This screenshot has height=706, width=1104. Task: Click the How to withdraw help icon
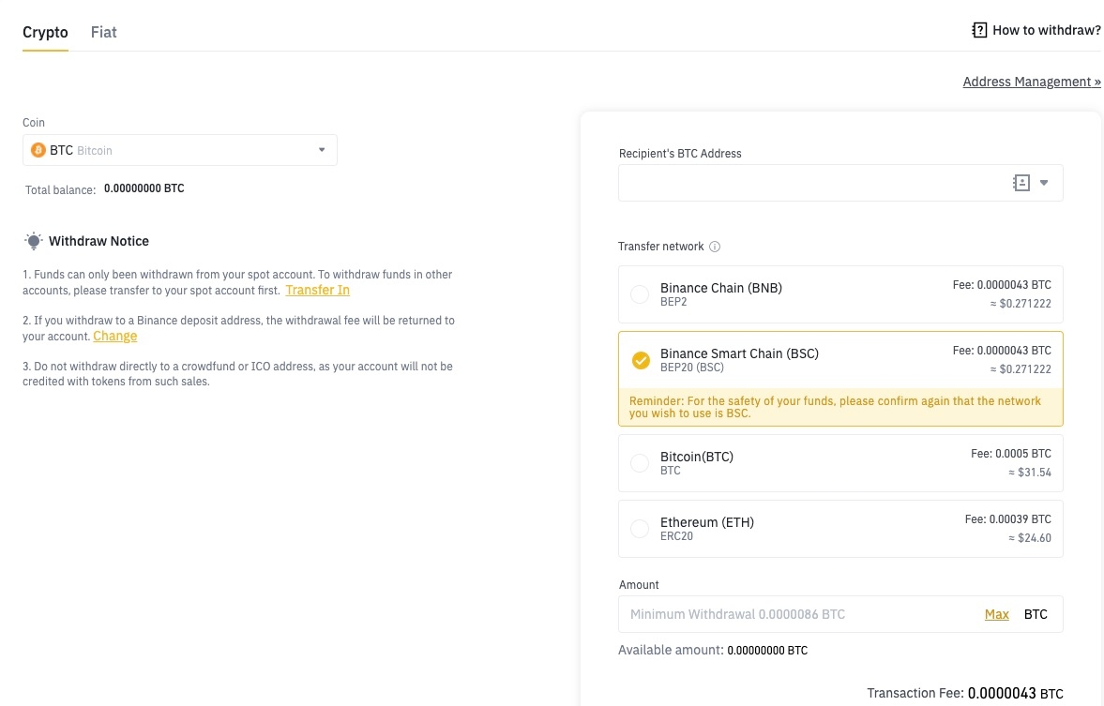979,30
